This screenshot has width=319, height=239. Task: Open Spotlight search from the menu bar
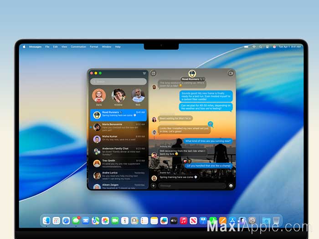(261, 47)
